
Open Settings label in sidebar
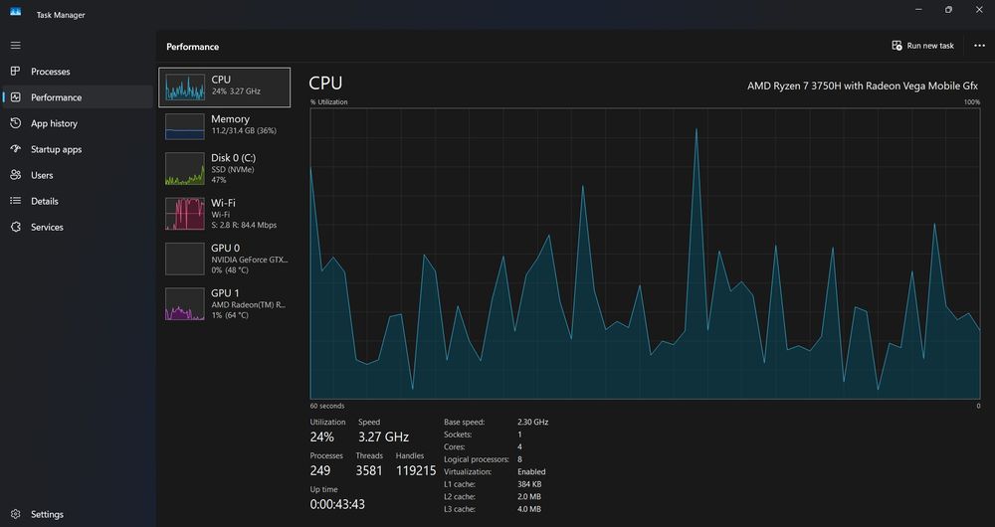[x=47, y=514]
